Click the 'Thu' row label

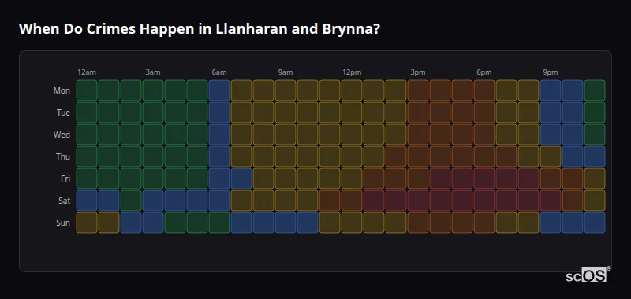click(63, 157)
